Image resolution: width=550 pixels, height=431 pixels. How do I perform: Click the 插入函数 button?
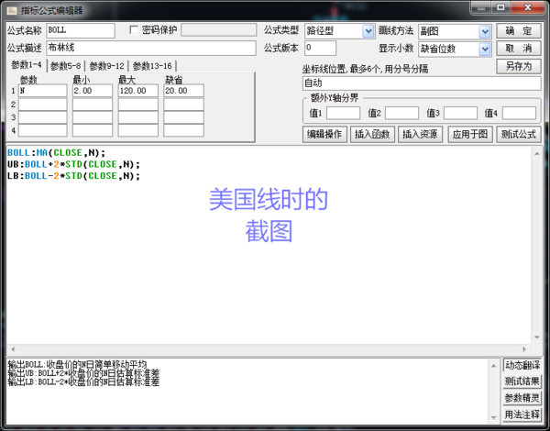click(x=372, y=135)
